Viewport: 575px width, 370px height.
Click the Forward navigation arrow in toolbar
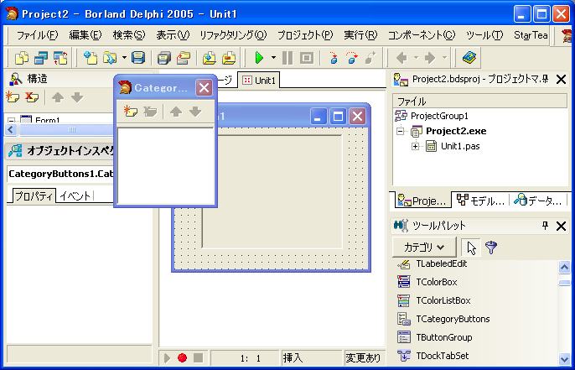pos(430,58)
